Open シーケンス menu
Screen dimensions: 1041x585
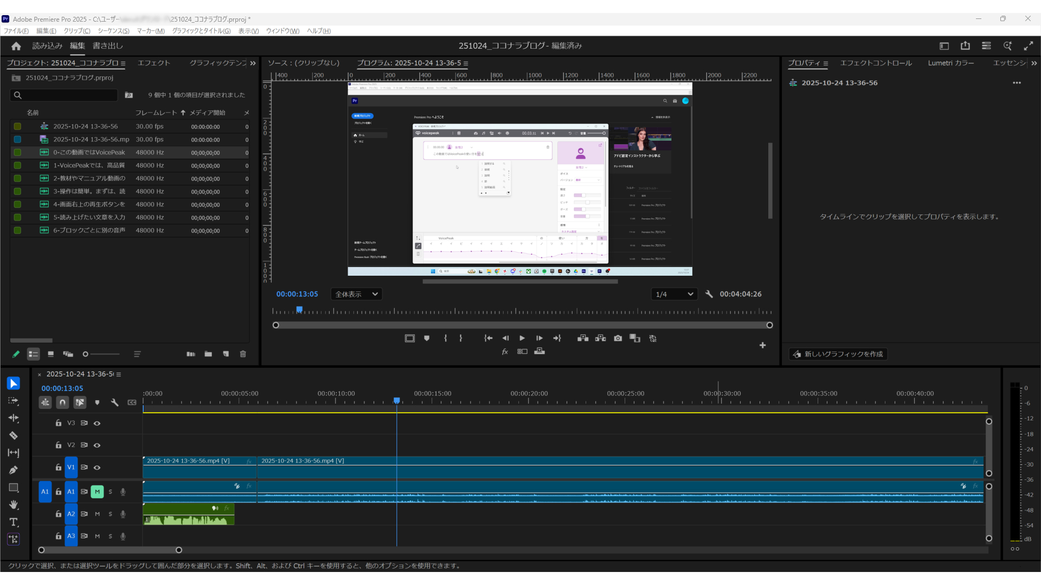(x=113, y=31)
